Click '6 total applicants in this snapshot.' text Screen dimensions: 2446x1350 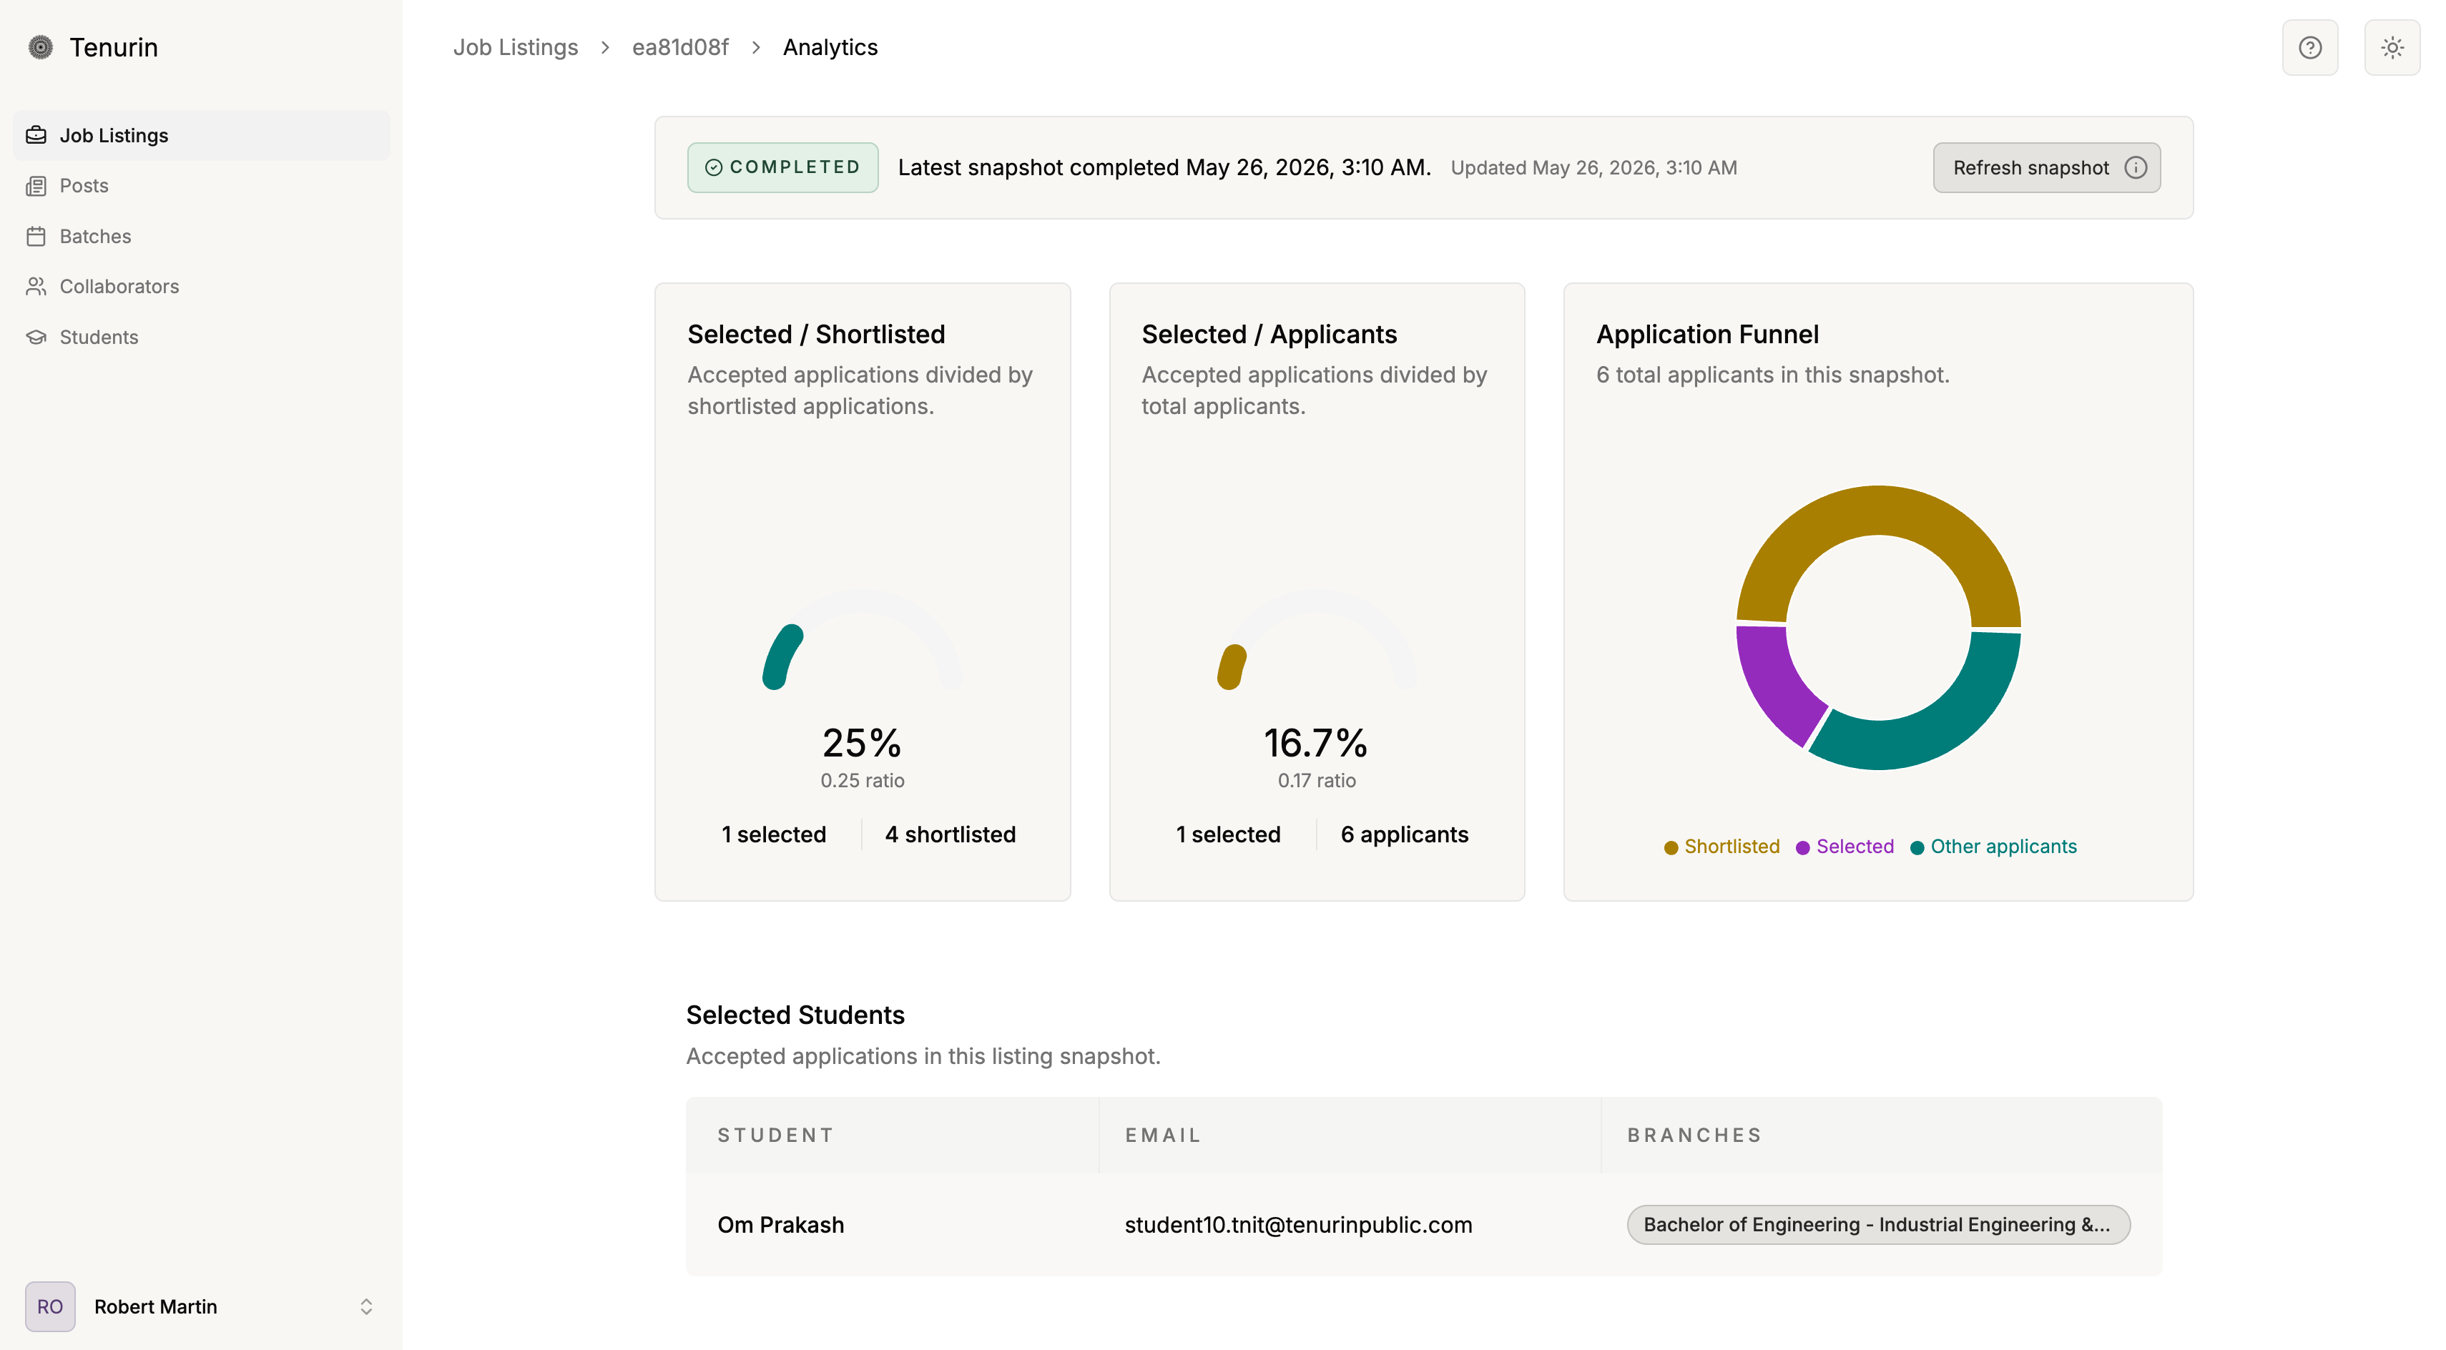coord(1773,375)
